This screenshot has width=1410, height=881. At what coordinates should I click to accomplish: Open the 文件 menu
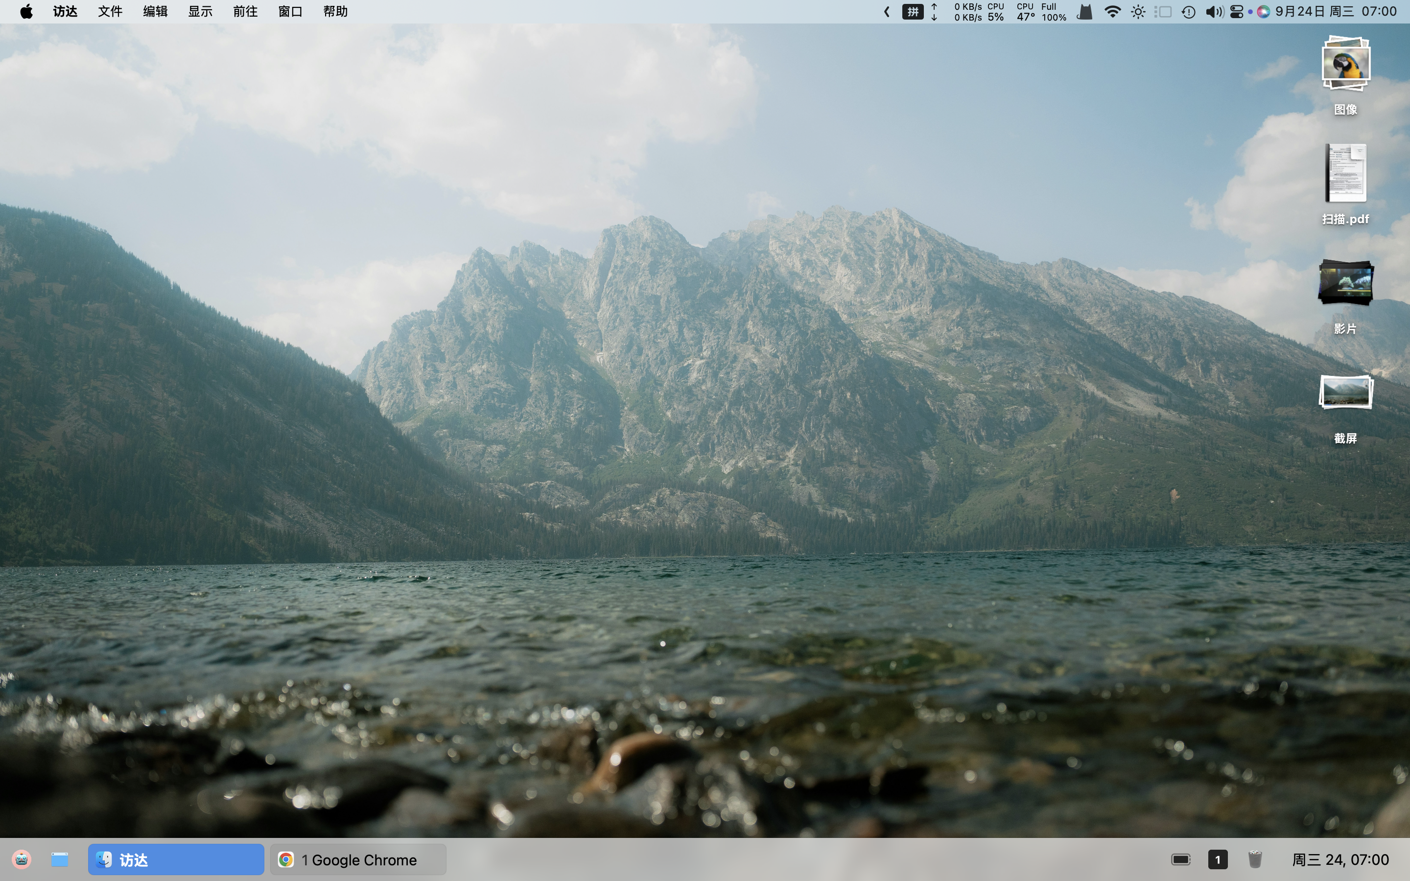click(110, 12)
